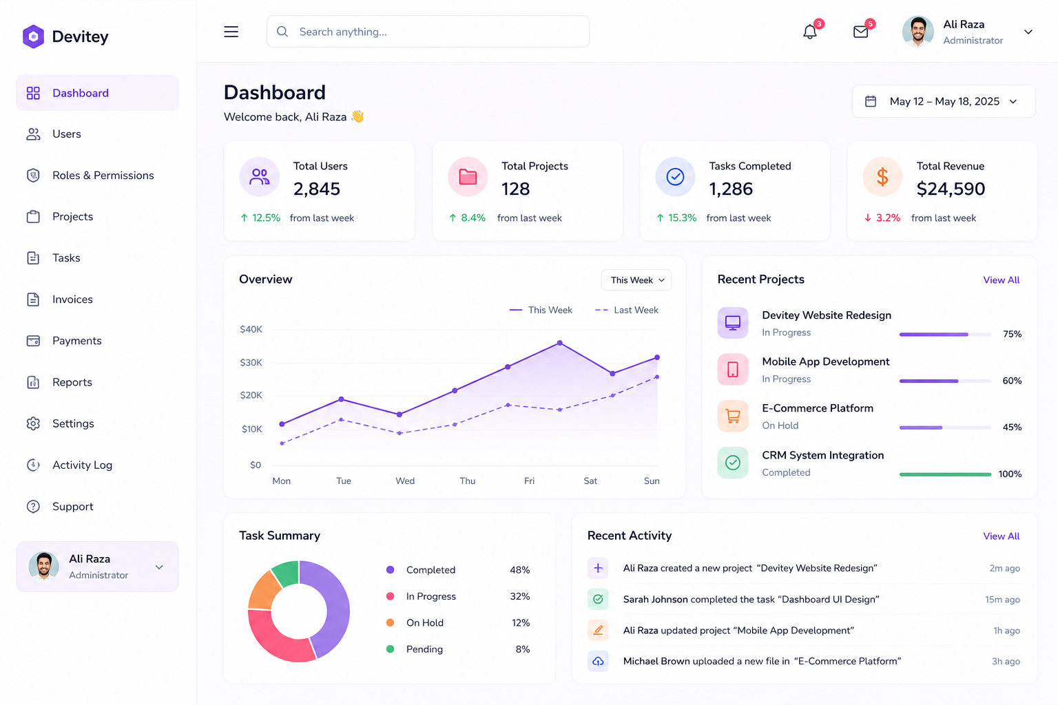1058x705 pixels.
Task: Click the Tasks clipboard icon in sidebar
Action: coord(33,258)
